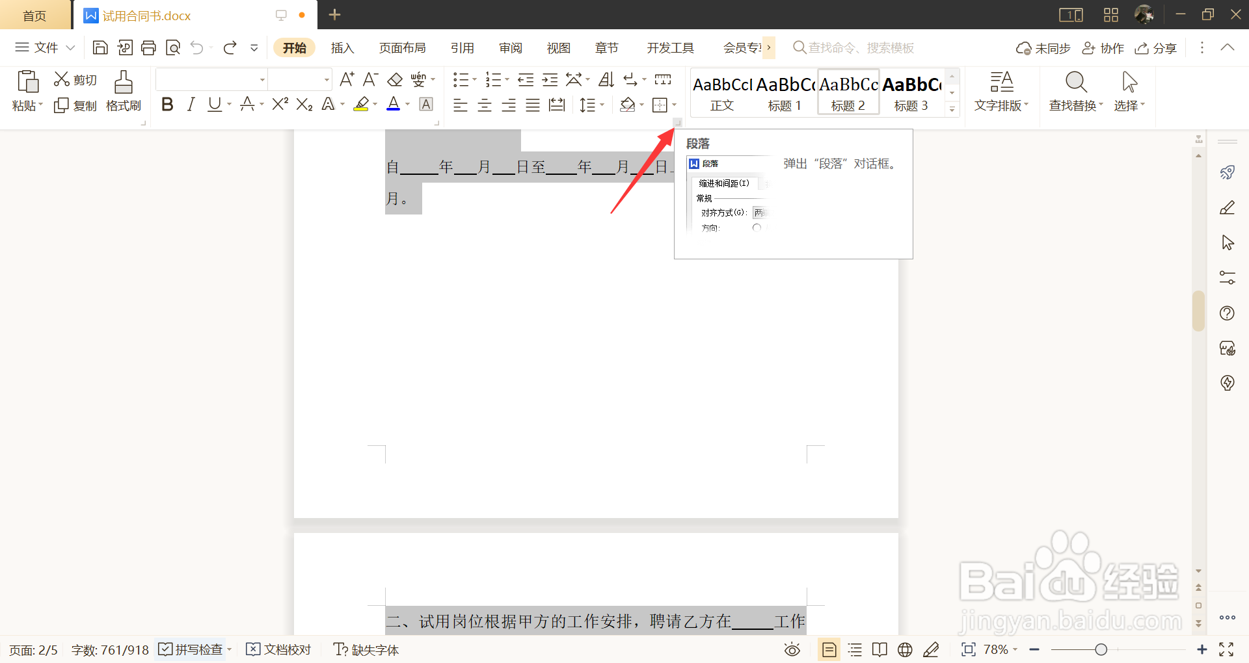
Task: Click the yellow highlight color button
Action: (x=362, y=104)
